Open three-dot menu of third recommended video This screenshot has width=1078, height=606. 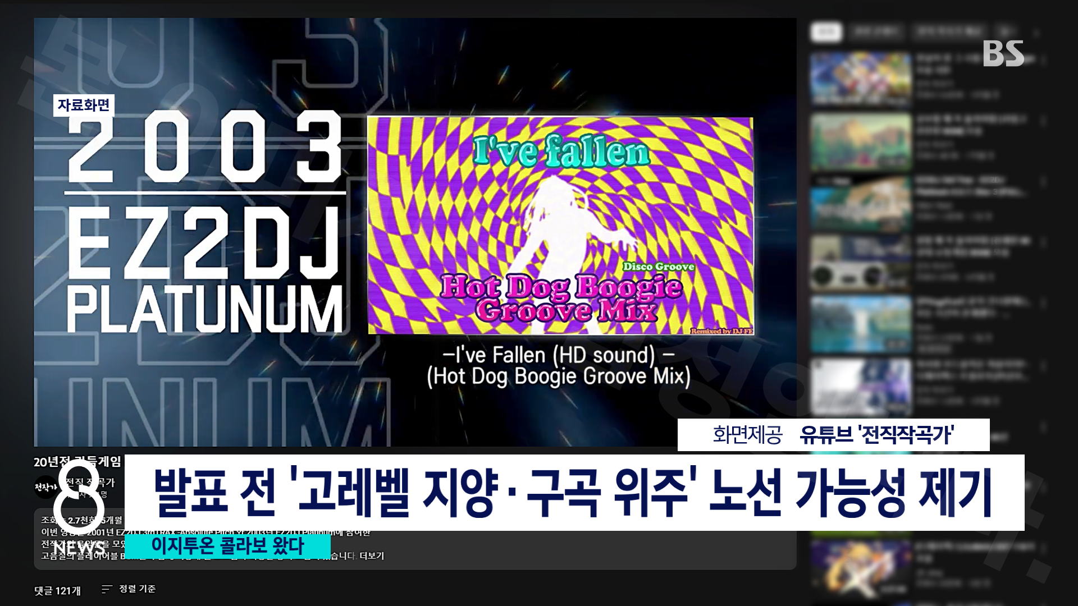click(1043, 181)
